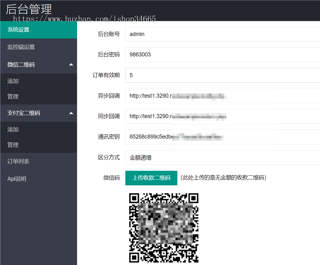Focus the 异步回调 URL field
Viewport: 320px width, 265px height.
pyautogui.click(x=223, y=96)
